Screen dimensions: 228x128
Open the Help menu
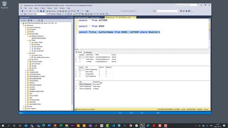tap(68, 8)
